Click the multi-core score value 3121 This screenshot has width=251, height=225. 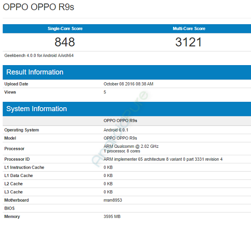189,42
